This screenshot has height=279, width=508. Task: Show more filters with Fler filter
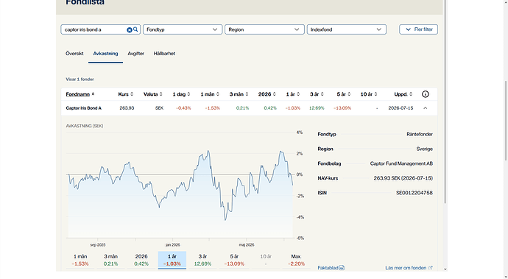[418, 29]
